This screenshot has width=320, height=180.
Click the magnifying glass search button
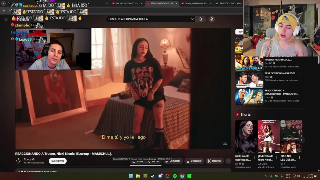200,19
